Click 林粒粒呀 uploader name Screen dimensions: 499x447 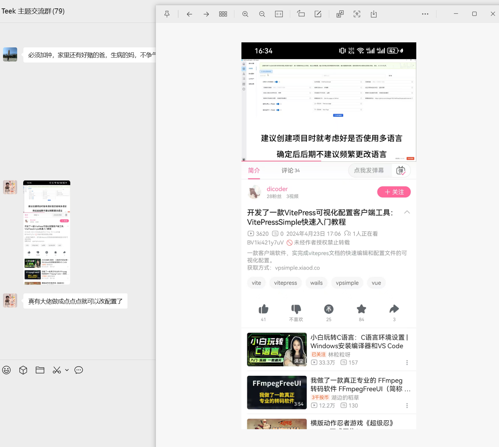[x=339, y=355]
